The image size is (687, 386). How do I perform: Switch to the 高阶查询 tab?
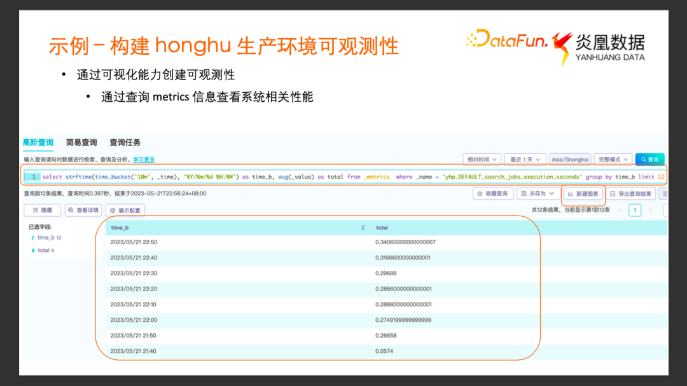pyautogui.click(x=38, y=142)
